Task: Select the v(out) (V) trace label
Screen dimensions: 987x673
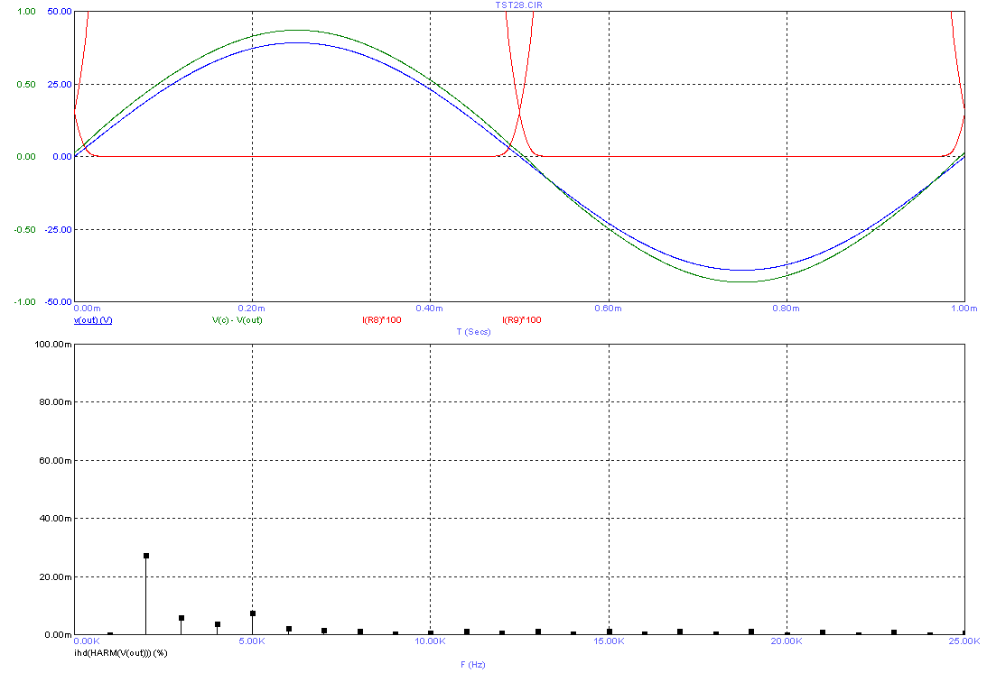Action: 93,320
